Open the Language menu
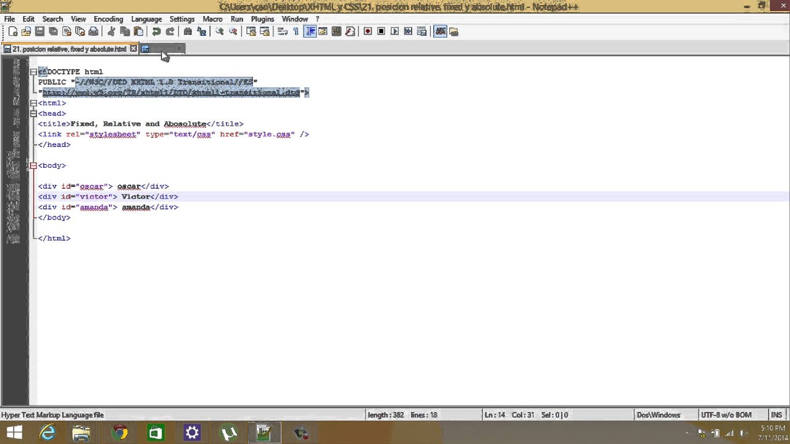This screenshot has height=444, width=790. pos(146,19)
